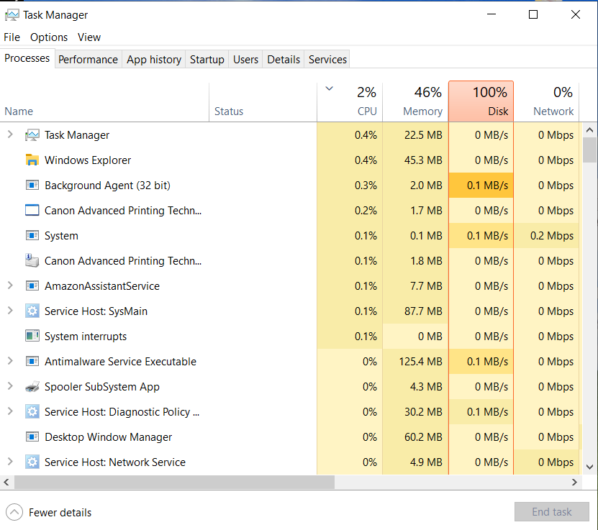This screenshot has height=530, width=598.
Task: Sort by the Status column header
Action: (x=263, y=102)
